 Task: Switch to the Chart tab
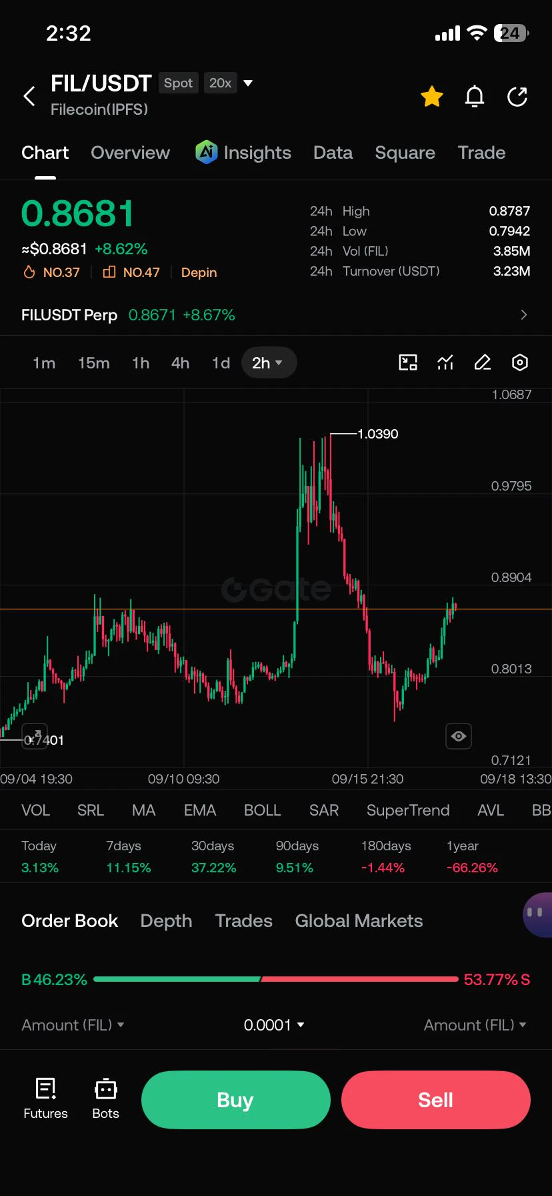[45, 153]
